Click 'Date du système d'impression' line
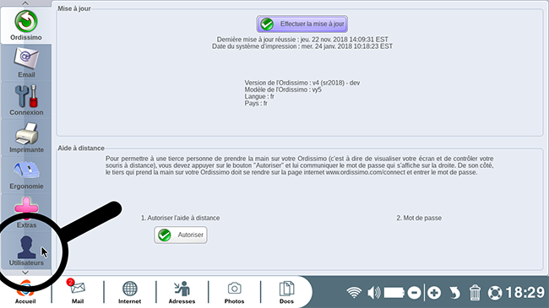 (302, 46)
